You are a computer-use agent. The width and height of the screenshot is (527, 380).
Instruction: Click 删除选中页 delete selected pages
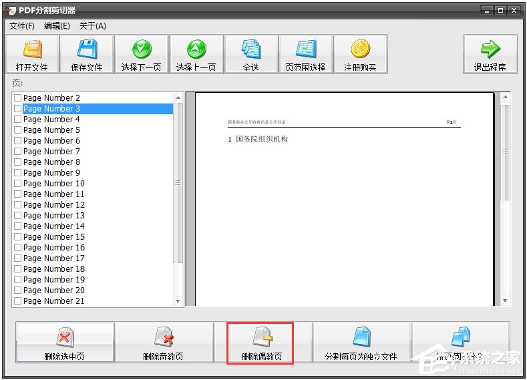click(65, 343)
